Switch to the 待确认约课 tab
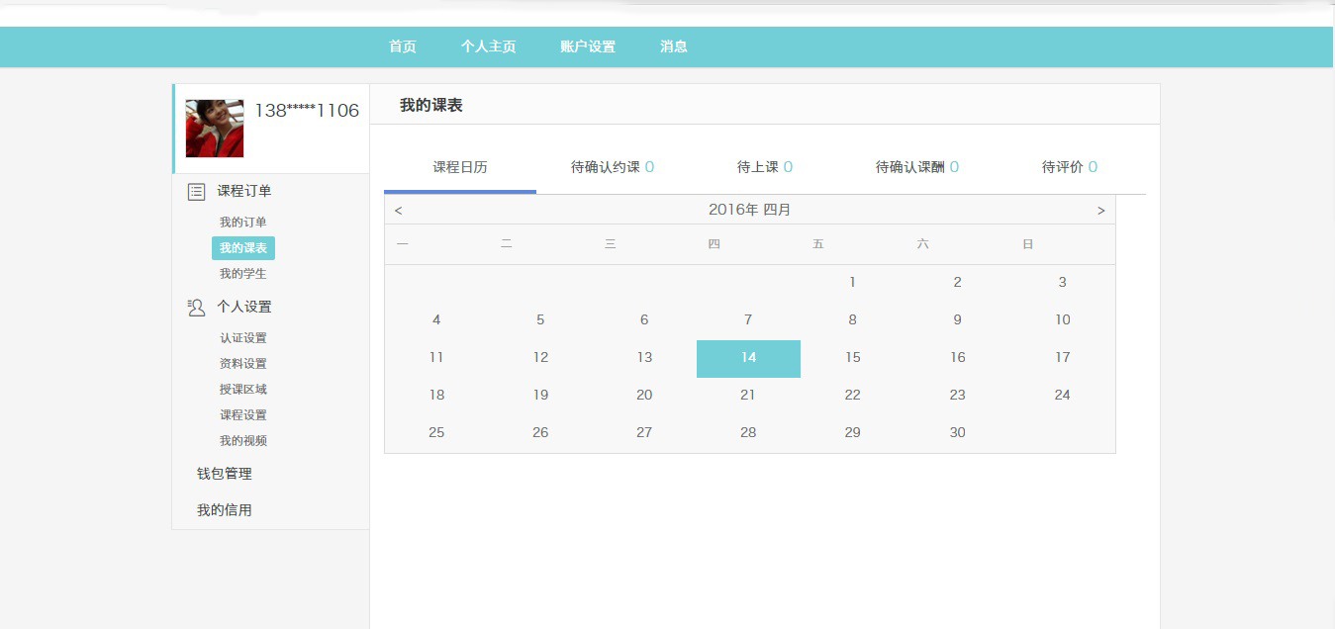1335x629 pixels. pos(612,167)
